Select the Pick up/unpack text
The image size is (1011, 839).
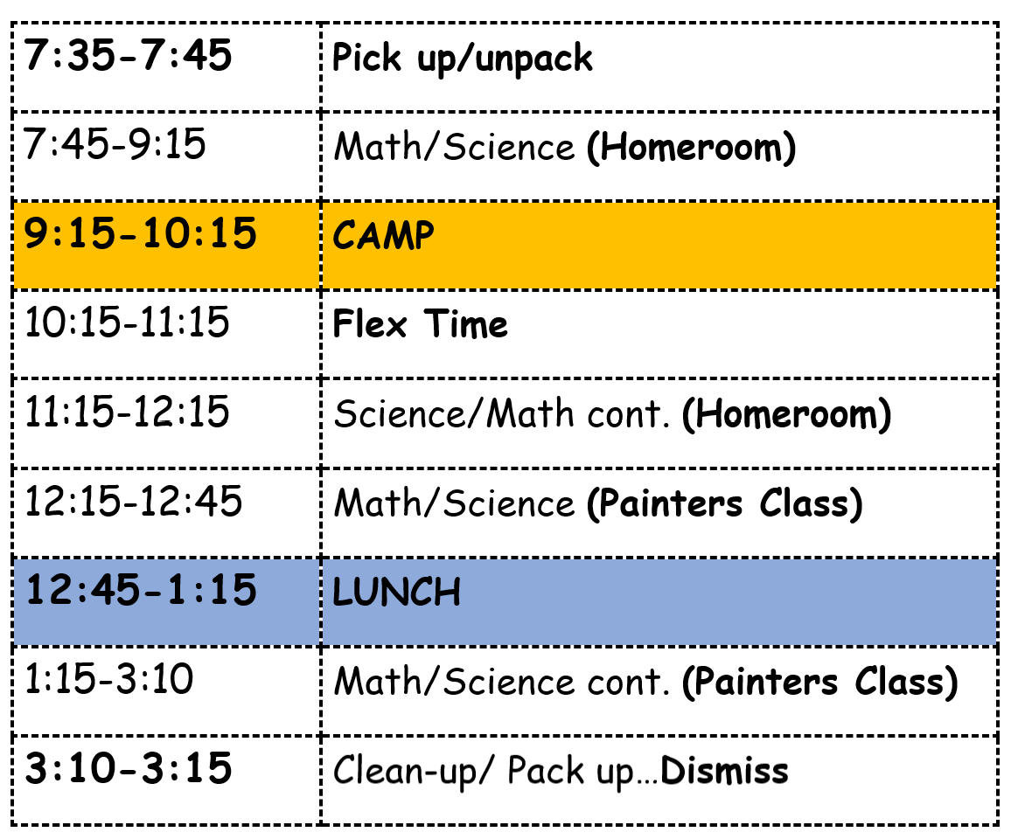pyautogui.click(x=462, y=59)
